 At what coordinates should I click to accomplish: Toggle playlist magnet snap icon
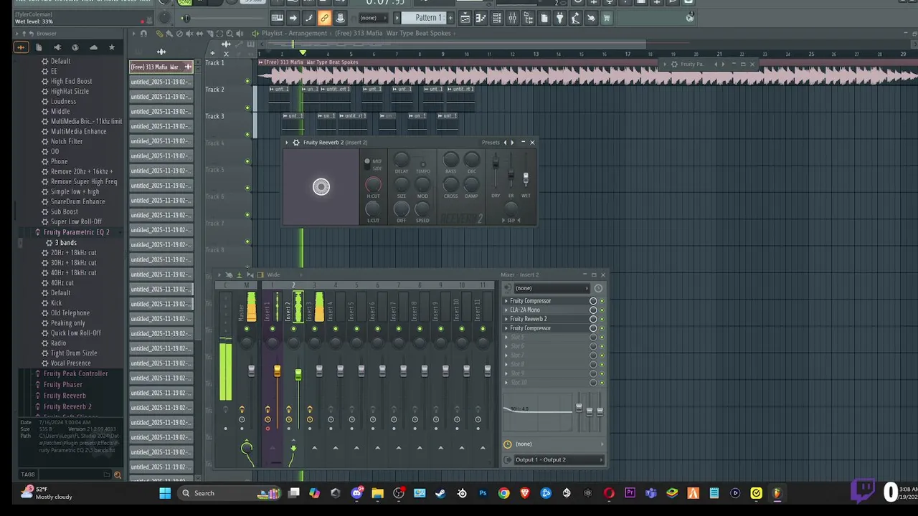(x=143, y=34)
